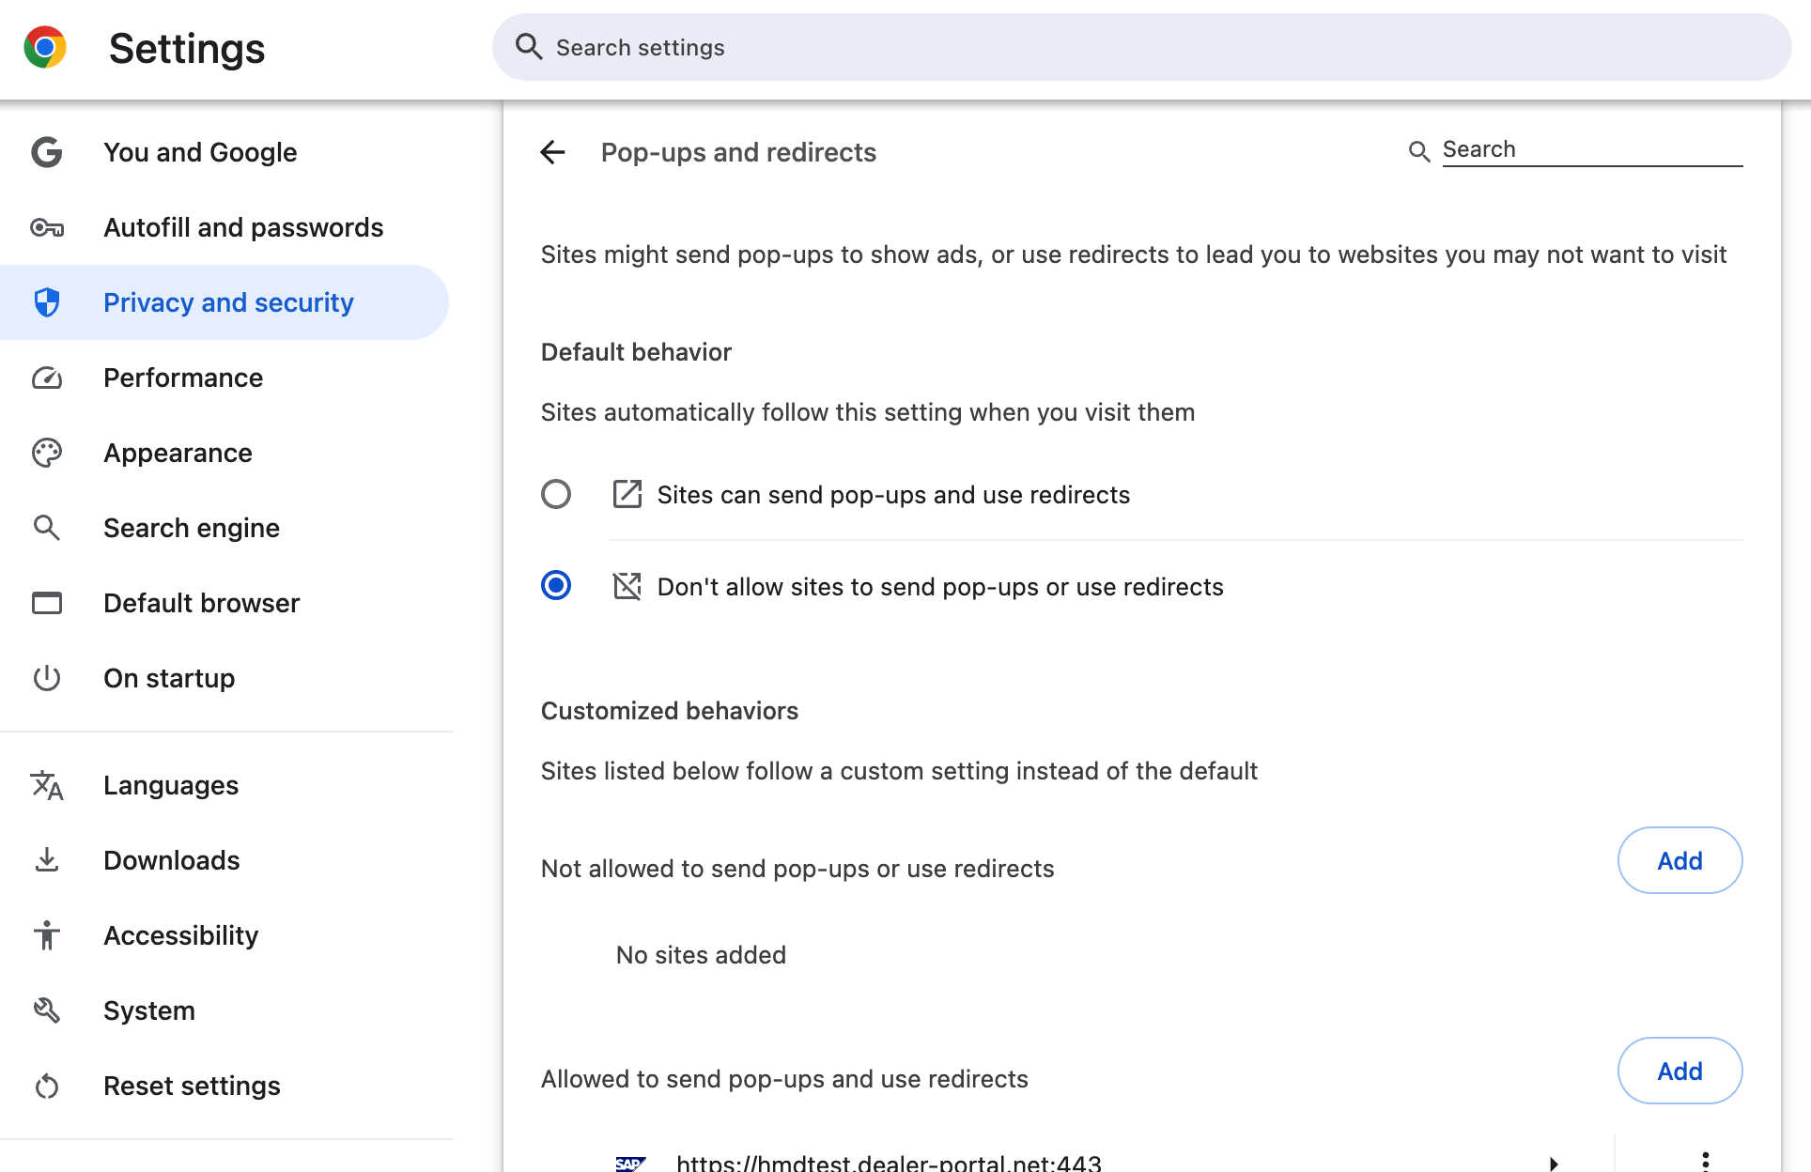This screenshot has height=1172, width=1811.
Task: Open the Accessibility settings section
Action: pos(181,935)
